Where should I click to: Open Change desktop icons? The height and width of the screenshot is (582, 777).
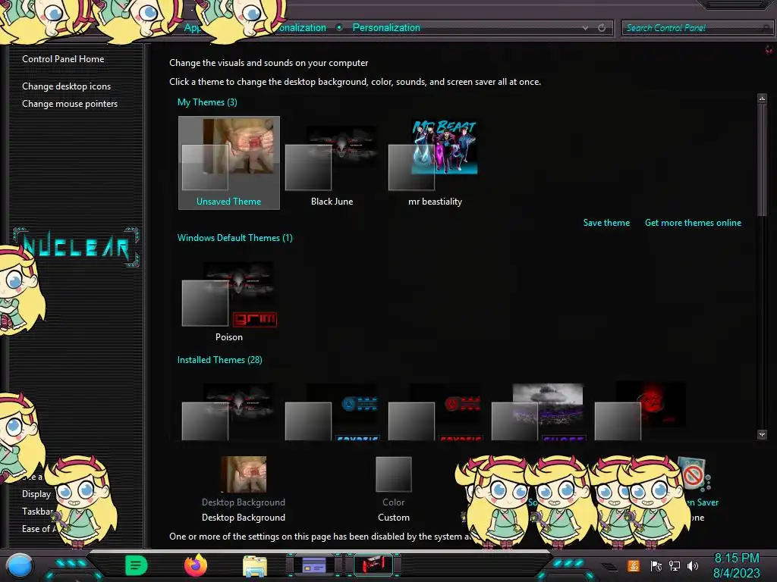(67, 86)
